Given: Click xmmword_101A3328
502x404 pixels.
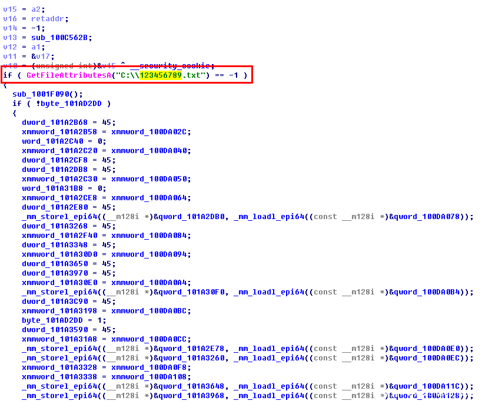Looking at the screenshot, I should click(59, 367).
